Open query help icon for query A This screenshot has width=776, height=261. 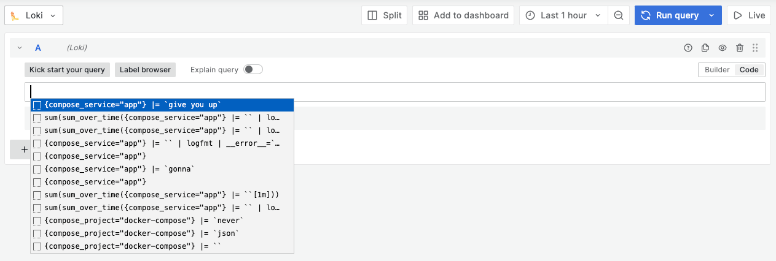pyautogui.click(x=688, y=48)
